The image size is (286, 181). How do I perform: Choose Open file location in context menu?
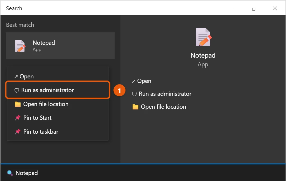click(x=58, y=104)
